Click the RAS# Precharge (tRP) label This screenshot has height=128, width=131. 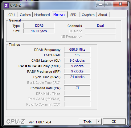44,72
